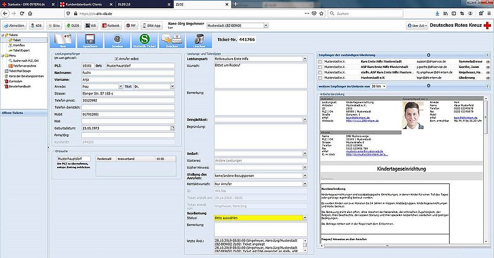Send the ticket via the Senden icon
This screenshot has height=258, width=494.
117,40
